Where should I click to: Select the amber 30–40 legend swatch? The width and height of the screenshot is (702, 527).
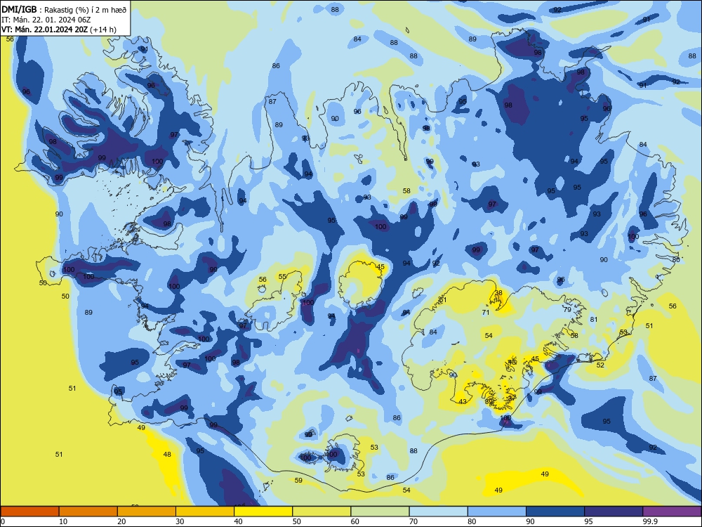click(x=205, y=512)
